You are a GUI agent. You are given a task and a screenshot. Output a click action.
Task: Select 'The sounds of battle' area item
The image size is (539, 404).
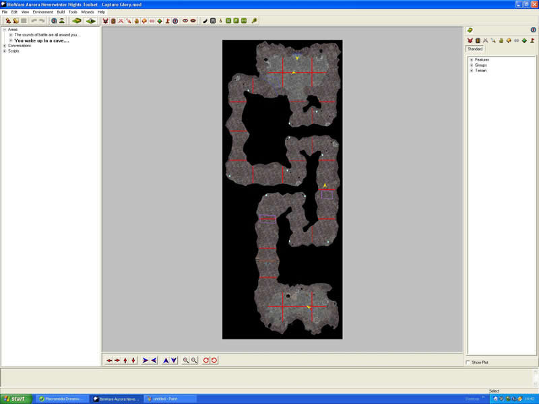(47, 35)
